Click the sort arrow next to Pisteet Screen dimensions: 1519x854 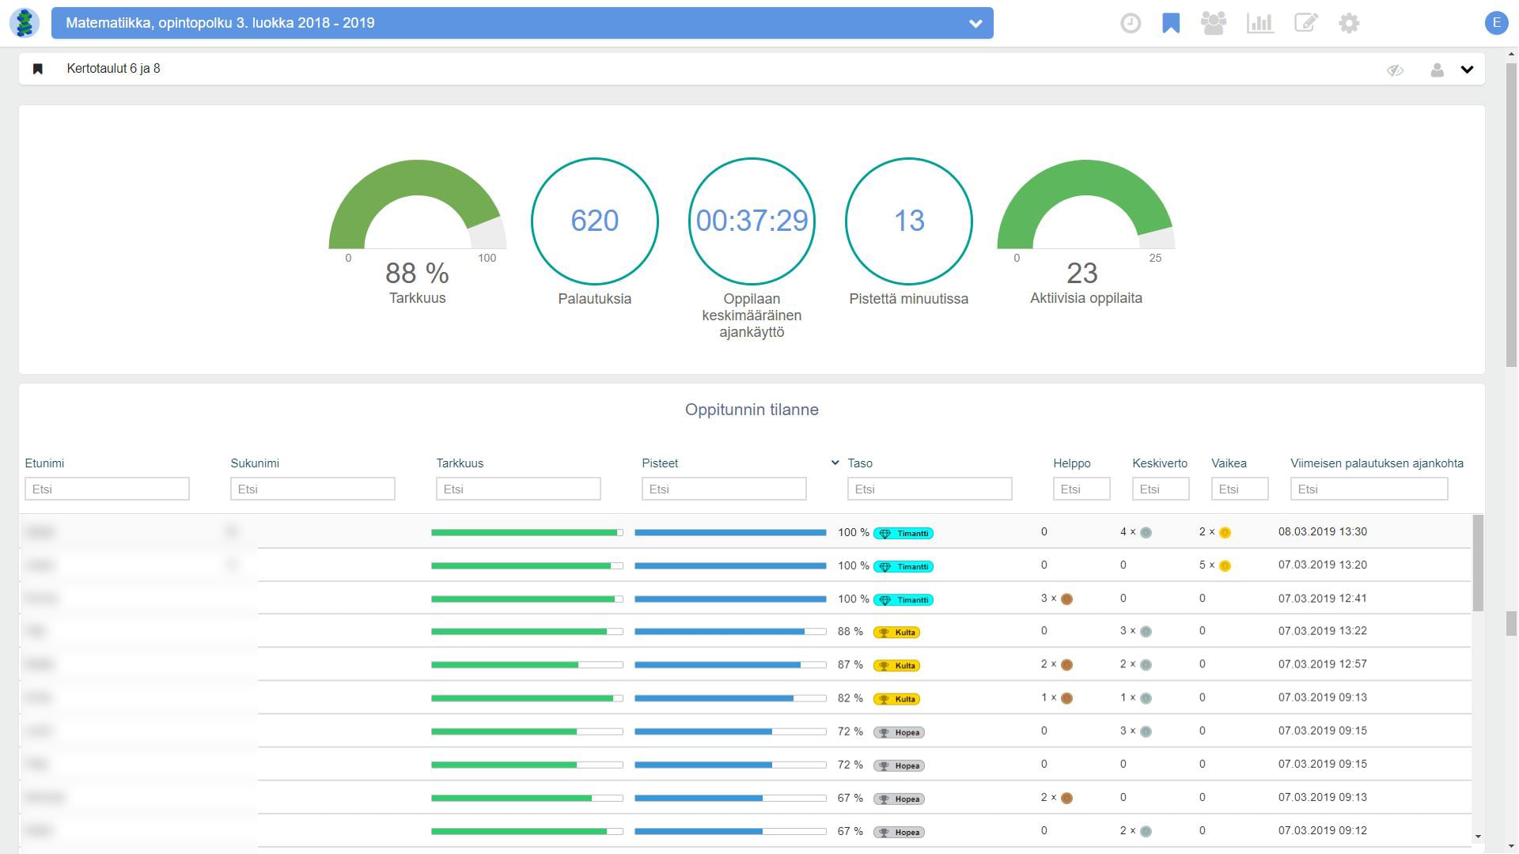835,463
